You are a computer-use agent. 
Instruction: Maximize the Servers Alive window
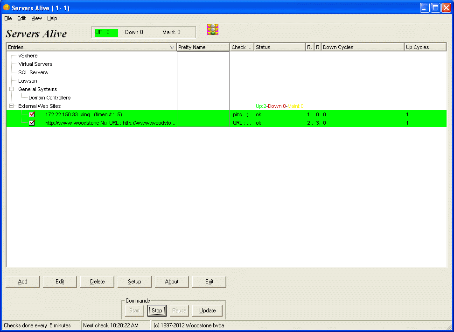[x=435, y=8]
